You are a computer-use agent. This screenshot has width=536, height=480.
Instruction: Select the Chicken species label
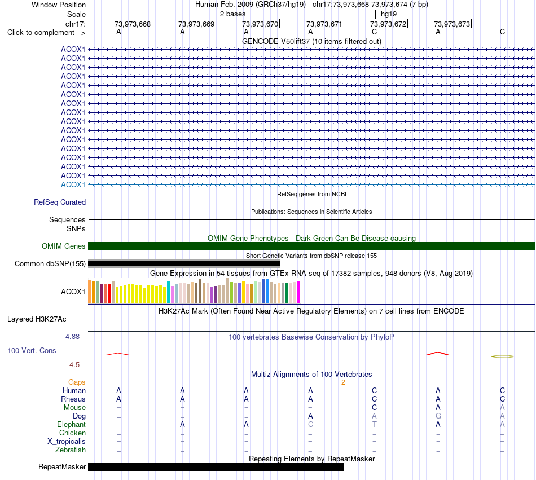pos(72,433)
